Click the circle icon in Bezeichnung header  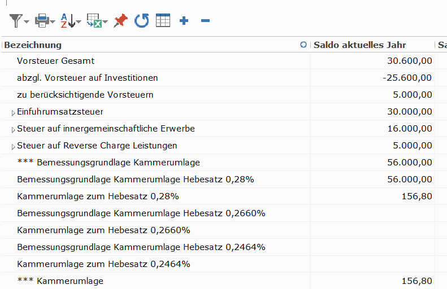pyautogui.click(x=303, y=45)
